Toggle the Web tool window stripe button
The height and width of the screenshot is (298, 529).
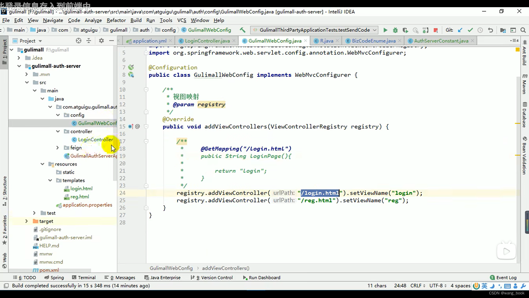(5, 260)
